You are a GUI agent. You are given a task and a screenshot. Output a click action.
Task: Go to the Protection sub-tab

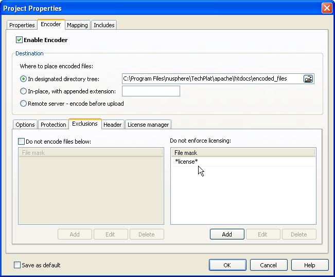click(x=54, y=125)
